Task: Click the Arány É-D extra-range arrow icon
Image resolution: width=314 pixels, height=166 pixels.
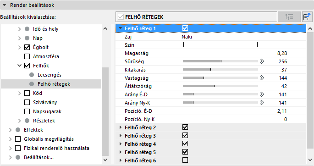Action: [x=262, y=94]
